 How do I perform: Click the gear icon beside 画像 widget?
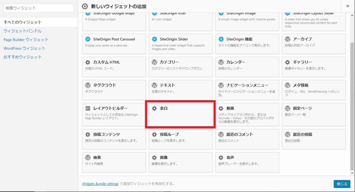(154, 157)
